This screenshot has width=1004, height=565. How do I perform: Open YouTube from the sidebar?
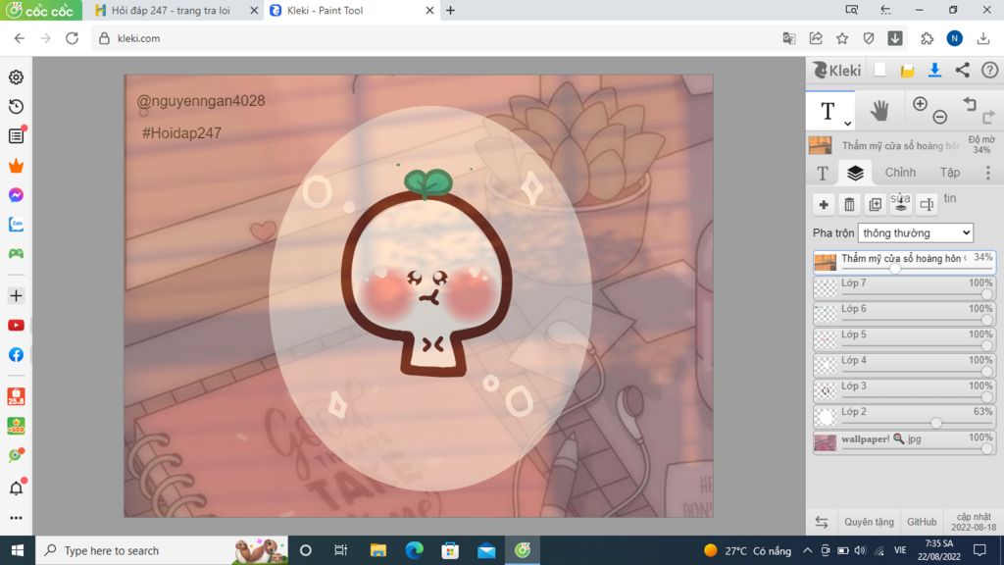(16, 326)
